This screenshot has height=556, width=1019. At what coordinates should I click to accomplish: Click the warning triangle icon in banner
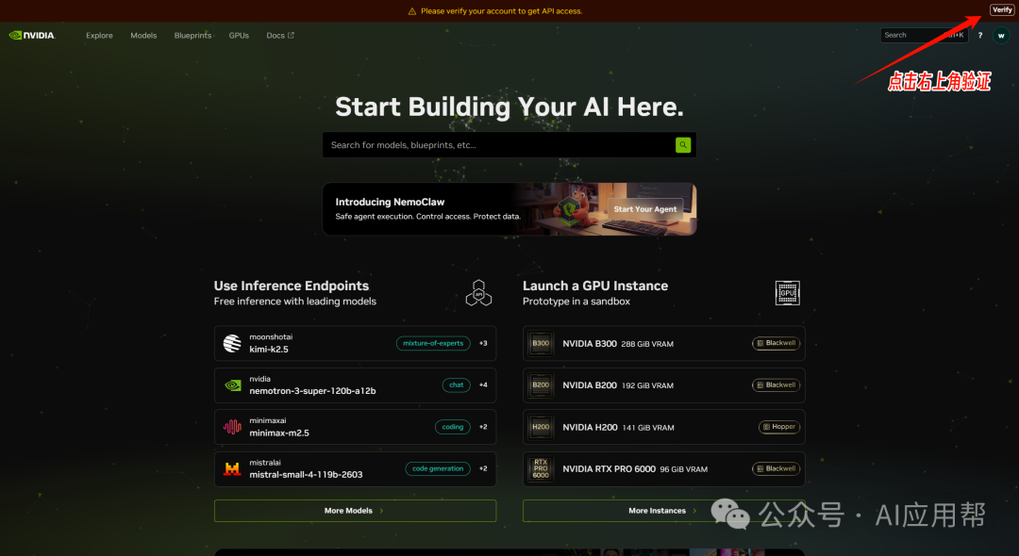pyautogui.click(x=412, y=11)
